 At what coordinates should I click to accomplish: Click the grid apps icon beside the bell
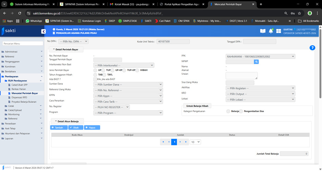click(x=278, y=31)
